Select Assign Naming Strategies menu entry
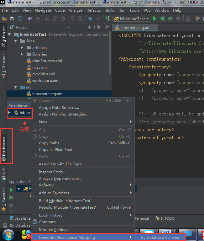Viewport: 204px width, 241px height. click(x=83, y=114)
